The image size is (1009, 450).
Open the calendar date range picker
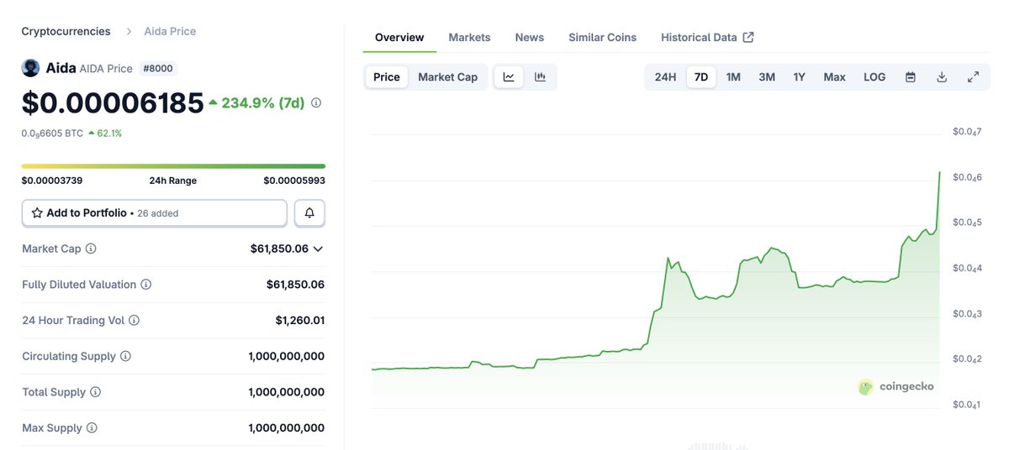coord(911,77)
